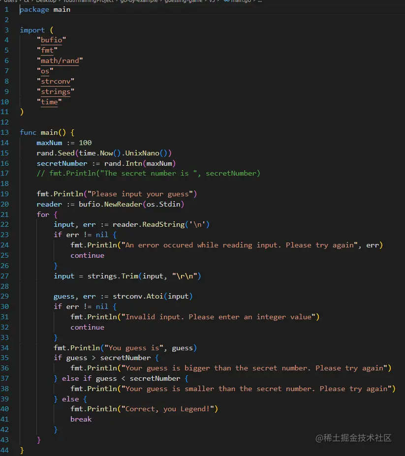Open the "fmt" import link
The height and width of the screenshot is (456, 405).
tap(47, 50)
